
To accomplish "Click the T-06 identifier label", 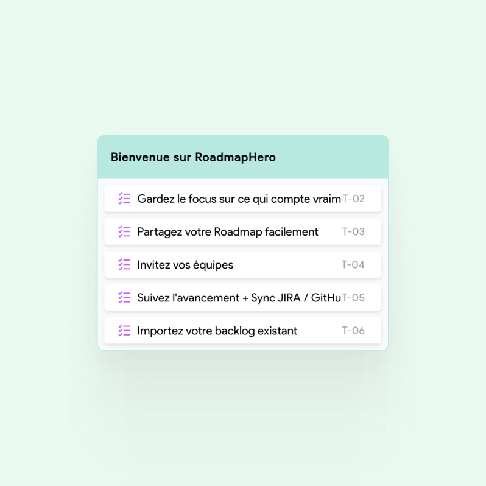I will pos(353,331).
